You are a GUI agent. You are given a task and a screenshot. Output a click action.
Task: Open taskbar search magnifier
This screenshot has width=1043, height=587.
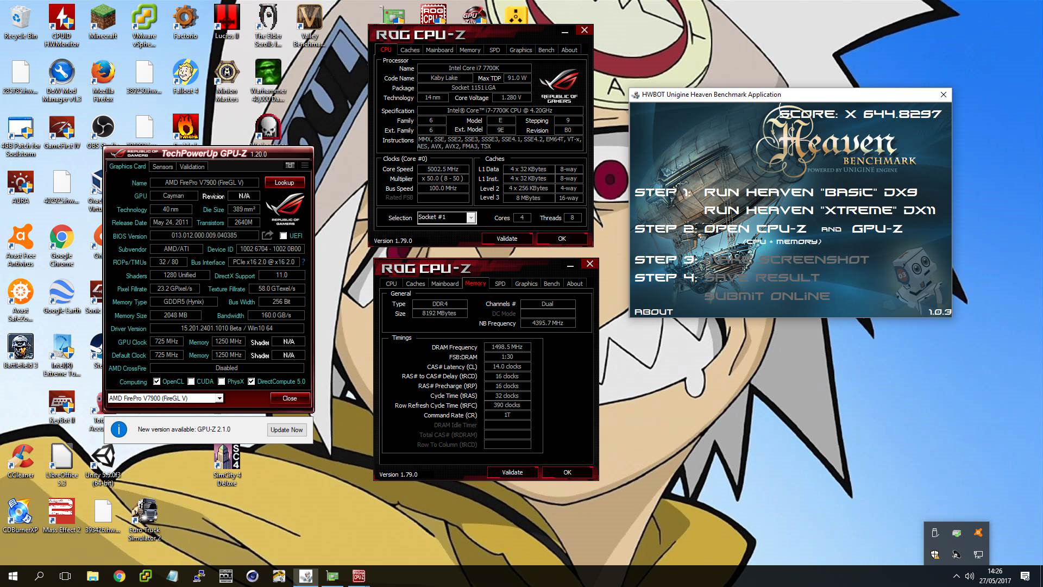[39, 576]
